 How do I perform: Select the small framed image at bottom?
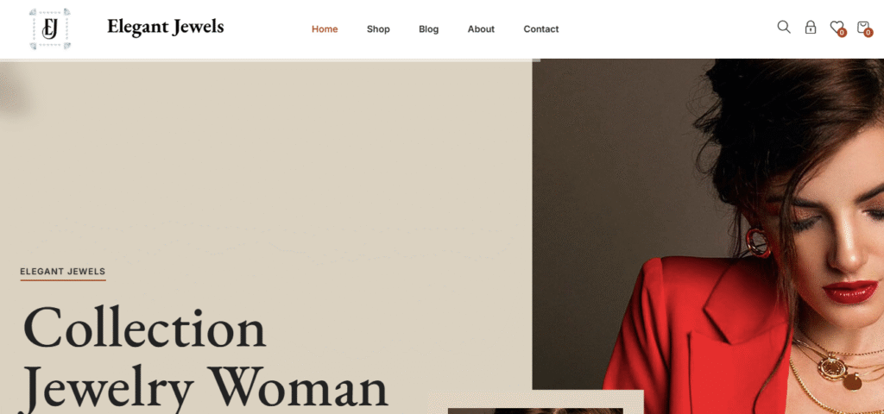pyautogui.click(x=535, y=402)
